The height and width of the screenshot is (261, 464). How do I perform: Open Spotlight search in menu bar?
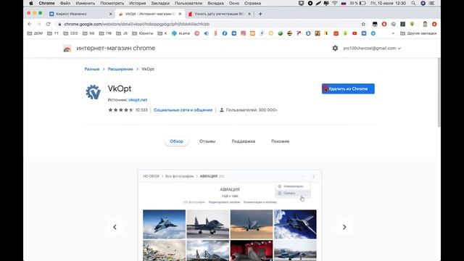coord(413,3)
